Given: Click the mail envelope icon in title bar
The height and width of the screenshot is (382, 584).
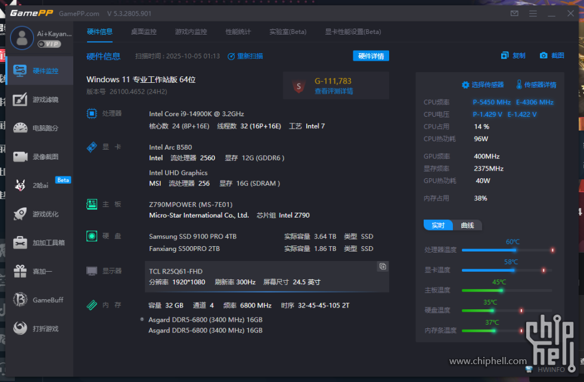Looking at the screenshot, I should pos(514,13).
